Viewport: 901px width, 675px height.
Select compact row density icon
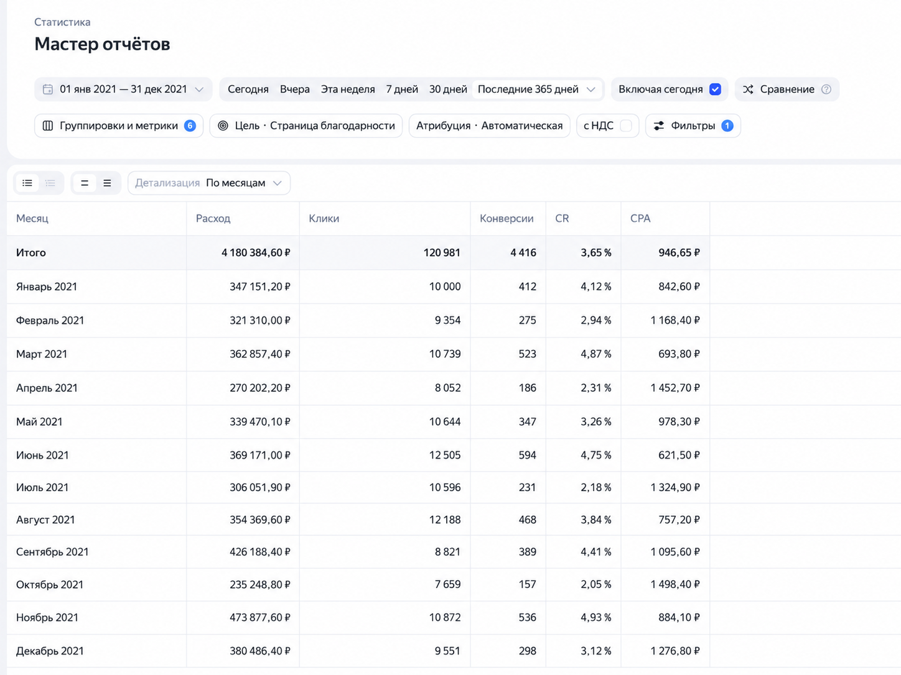pos(85,183)
